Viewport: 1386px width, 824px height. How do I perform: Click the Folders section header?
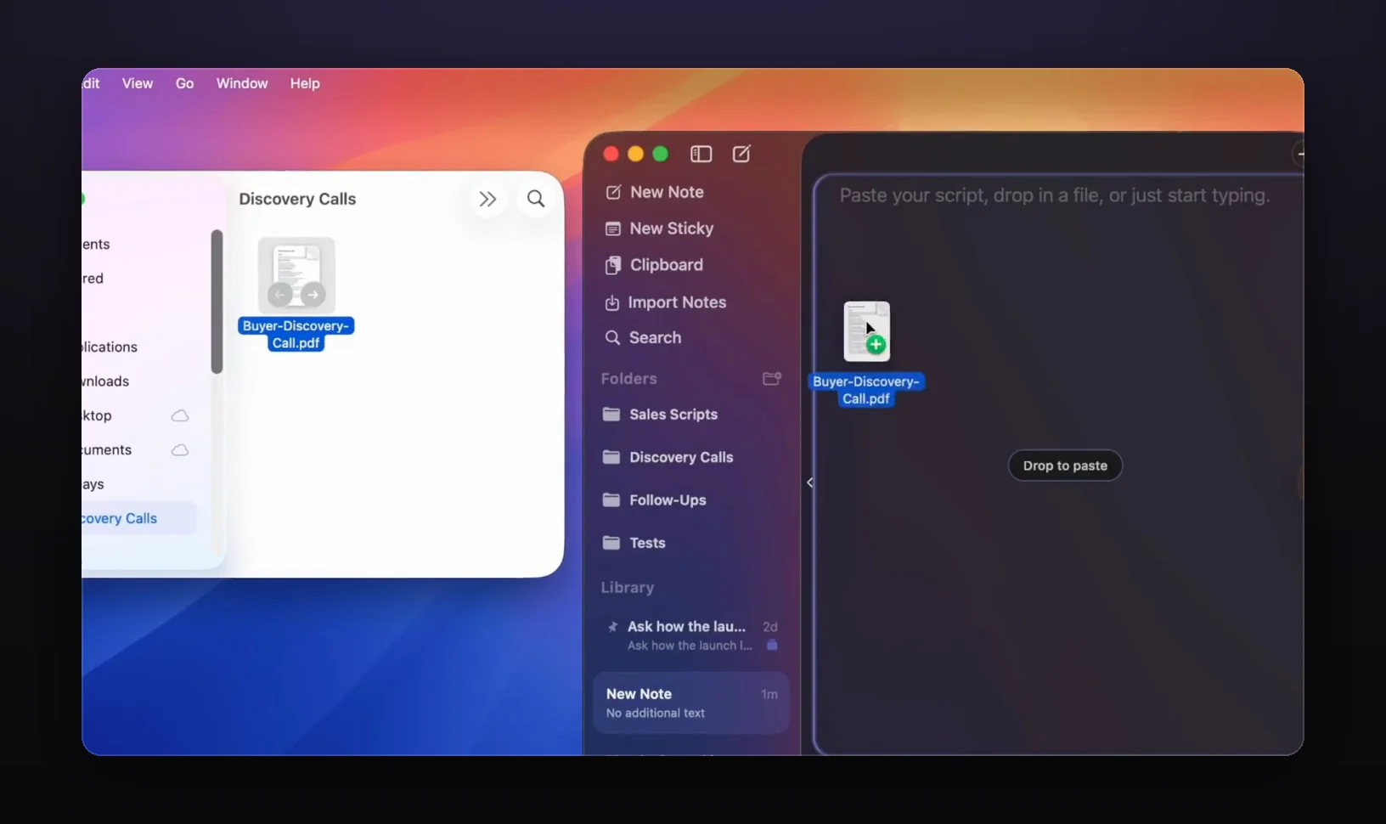point(629,379)
